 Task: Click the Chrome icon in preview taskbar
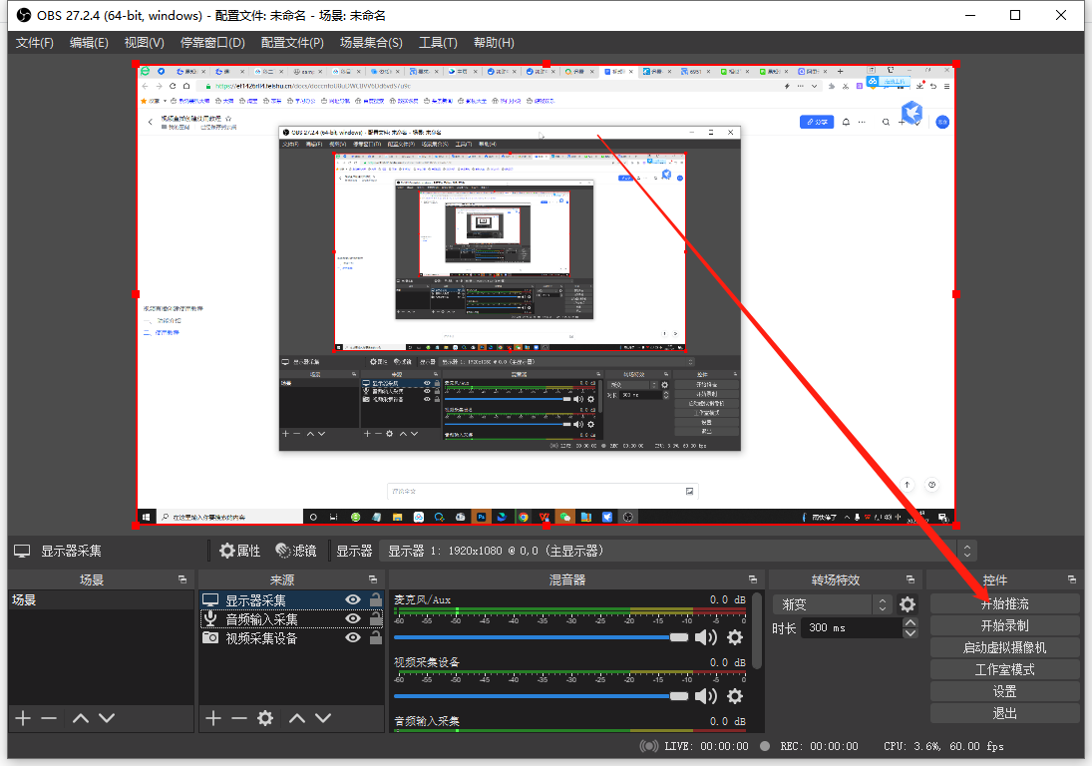coord(523,517)
